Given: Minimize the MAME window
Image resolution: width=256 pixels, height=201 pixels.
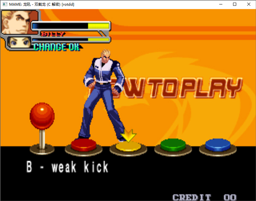Looking at the screenshot, I should tap(221, 4).
